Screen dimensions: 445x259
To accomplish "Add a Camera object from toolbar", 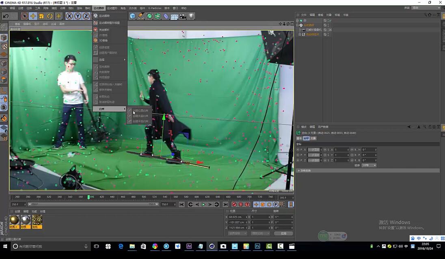I will 183,16.
